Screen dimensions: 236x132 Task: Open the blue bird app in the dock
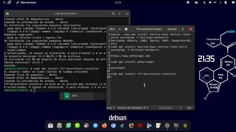(x=122, y=125)
